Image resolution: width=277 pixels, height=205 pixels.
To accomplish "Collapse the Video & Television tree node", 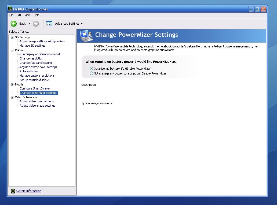I will click(x=12, y=97).
